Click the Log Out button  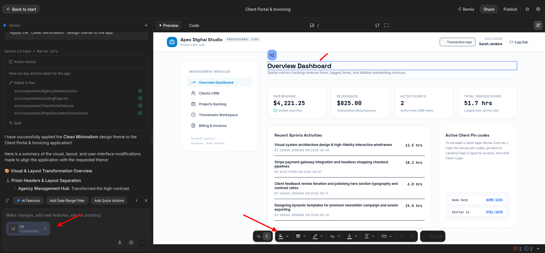(x=518, y=42)
